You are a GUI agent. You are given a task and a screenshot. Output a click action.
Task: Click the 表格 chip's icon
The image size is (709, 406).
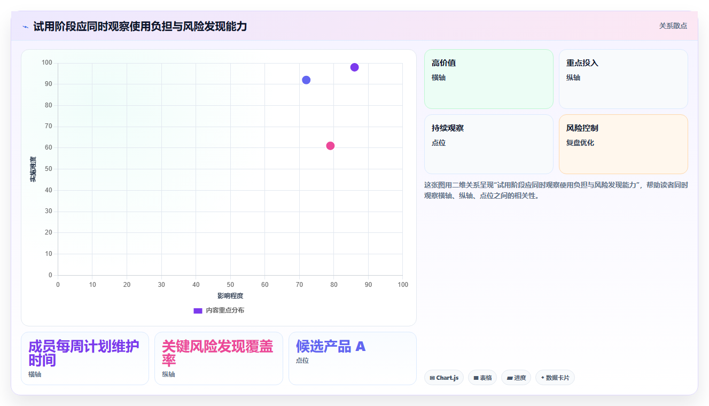point(476,378)
